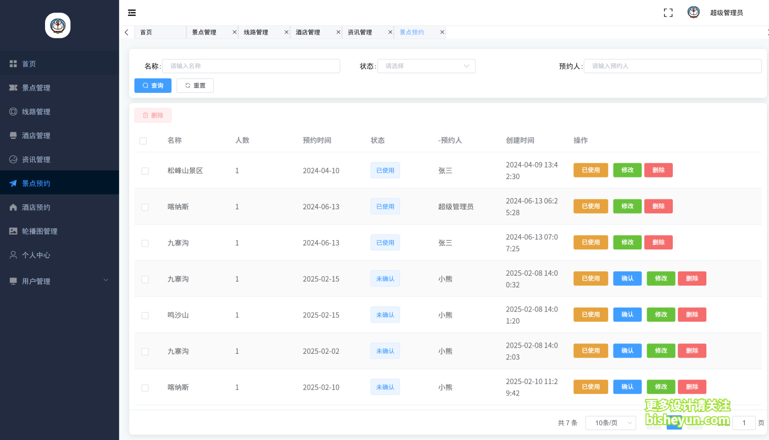Viewport: 769px width, 440px height.
Task: Open the 状态 select dropdown
Action: click(426, 66)
